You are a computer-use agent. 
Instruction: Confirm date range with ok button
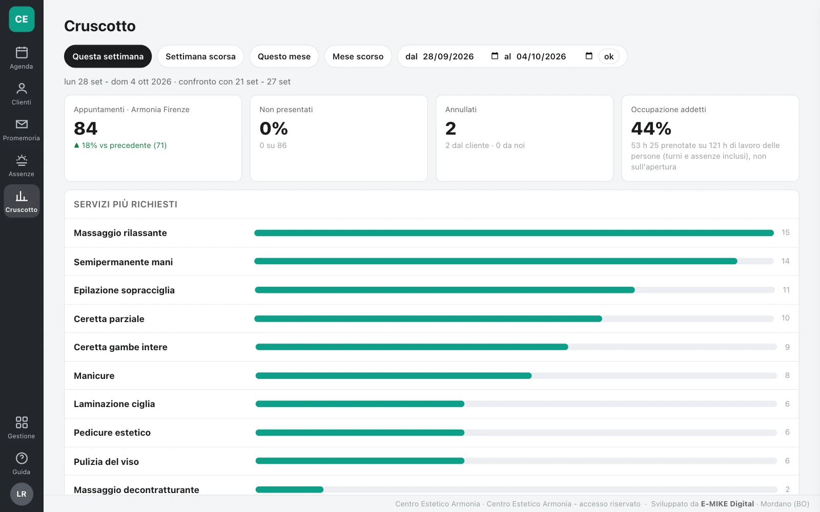609,56
